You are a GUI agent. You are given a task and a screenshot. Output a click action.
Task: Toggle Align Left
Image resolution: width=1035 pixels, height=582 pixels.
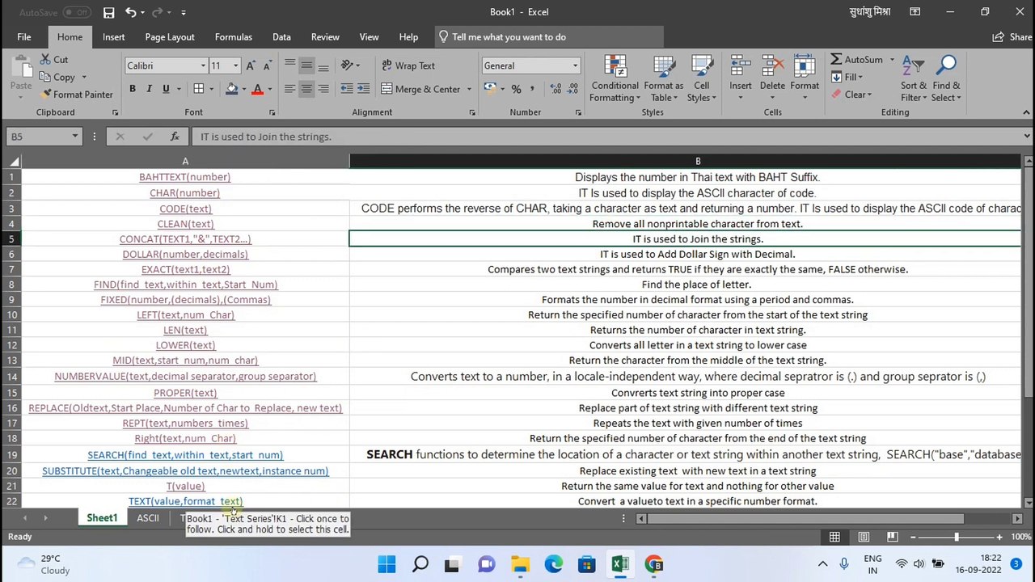[x=289, y=89]
